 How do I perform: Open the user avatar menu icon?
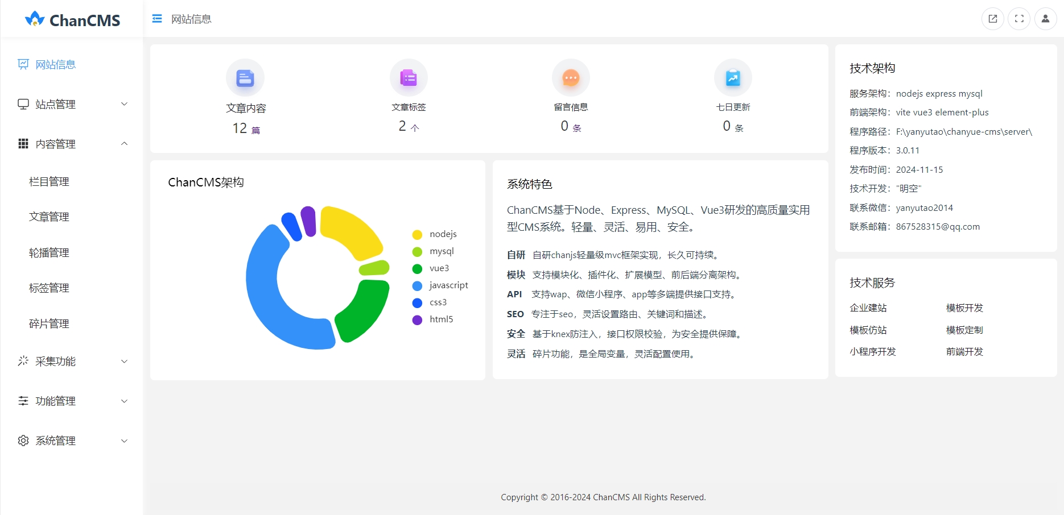[x=1046, y=18]
